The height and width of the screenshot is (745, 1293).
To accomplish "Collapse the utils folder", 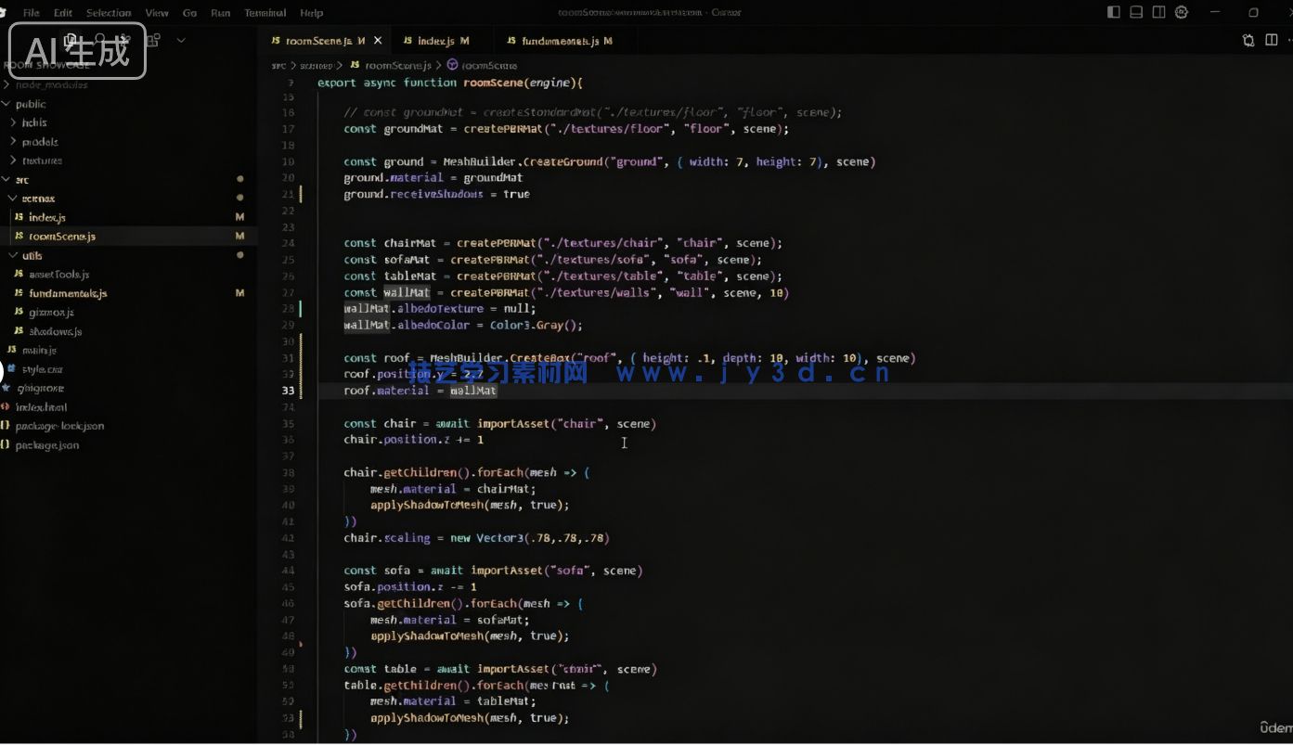I will (x=13, y=255).
